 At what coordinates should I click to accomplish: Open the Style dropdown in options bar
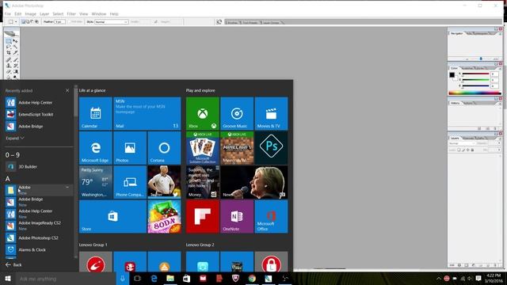coord(112,22)
